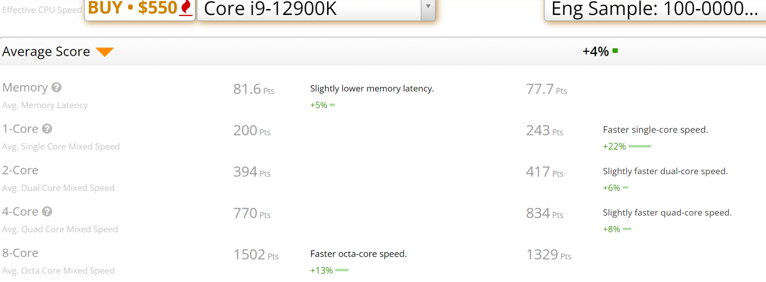
Task: Open the Eng Sample CPU selector
Action: [x=654, y=8]
